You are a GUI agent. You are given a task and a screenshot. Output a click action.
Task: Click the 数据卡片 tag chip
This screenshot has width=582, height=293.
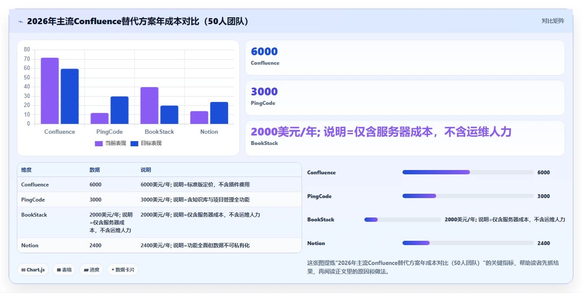(x=123, y=270)
